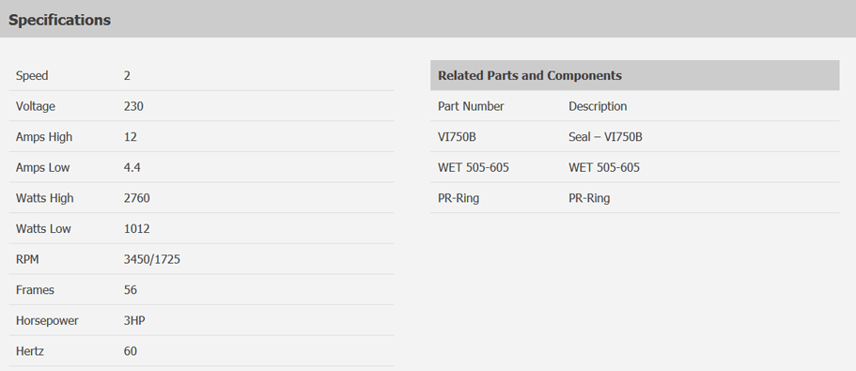This screenshot has height=371, width=856.
Task: Click the Hertz value 60
Action: click(x=131, y=351)
